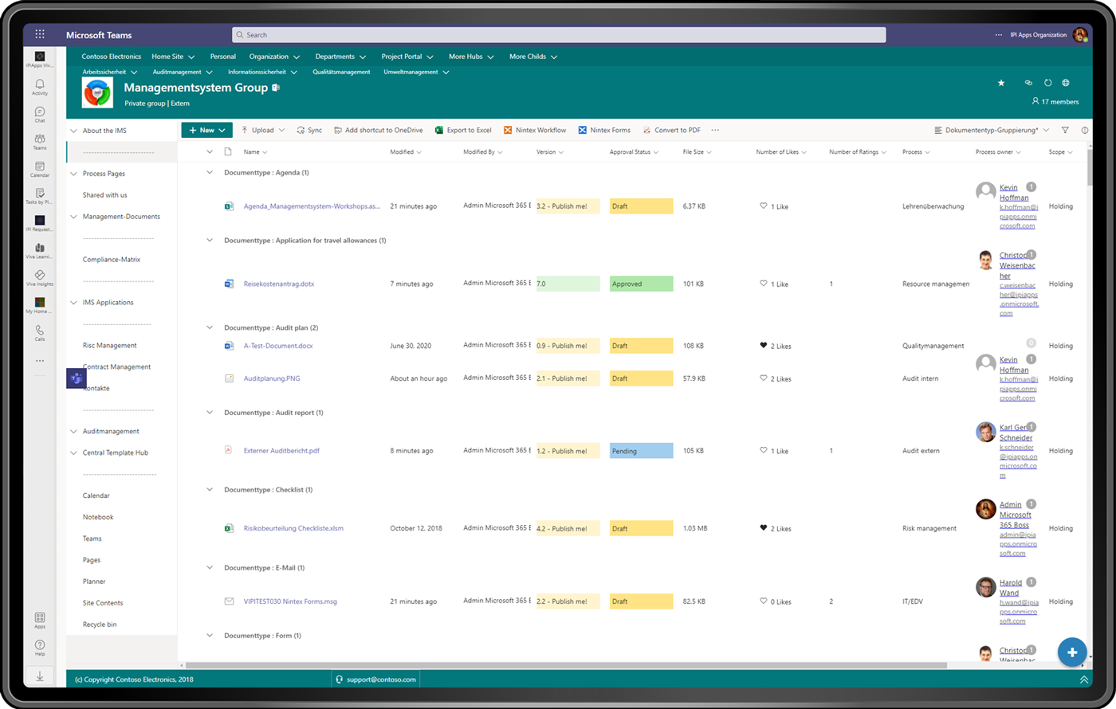Image resolution: width=1116 pixels, height=709 pixels.
Task: Collapse Documenttype Audit plan group
Action: point(210,327)
